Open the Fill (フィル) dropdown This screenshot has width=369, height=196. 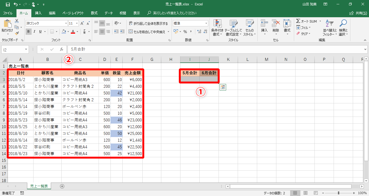pyautogui.click(x=304, y=27)
